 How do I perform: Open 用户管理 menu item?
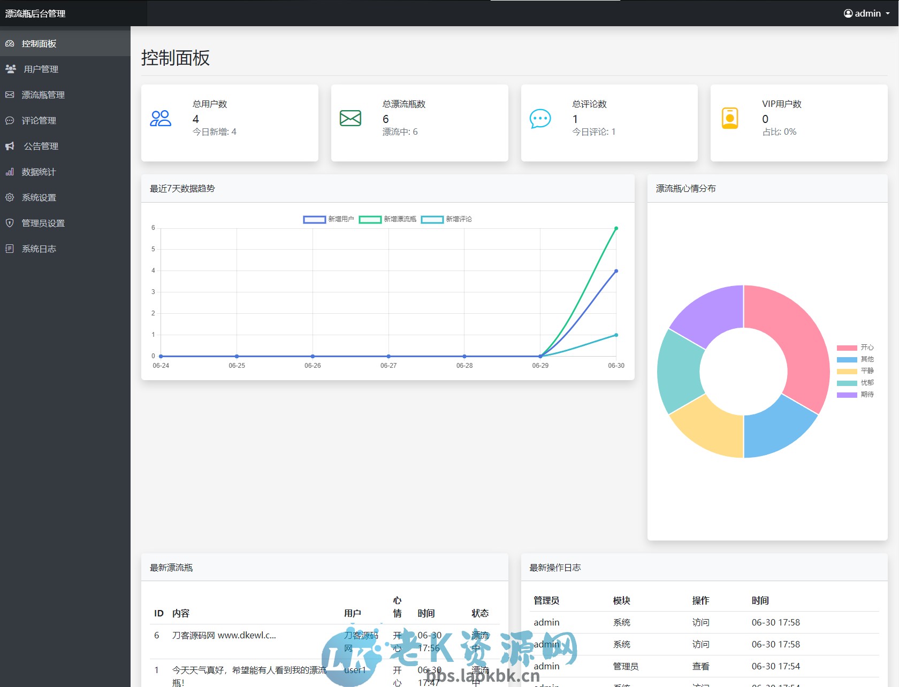pos(41,69)
